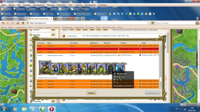Screen dimensions: 200x112
Task: Reload the page with the refresh button
Action: pos(18,23)
